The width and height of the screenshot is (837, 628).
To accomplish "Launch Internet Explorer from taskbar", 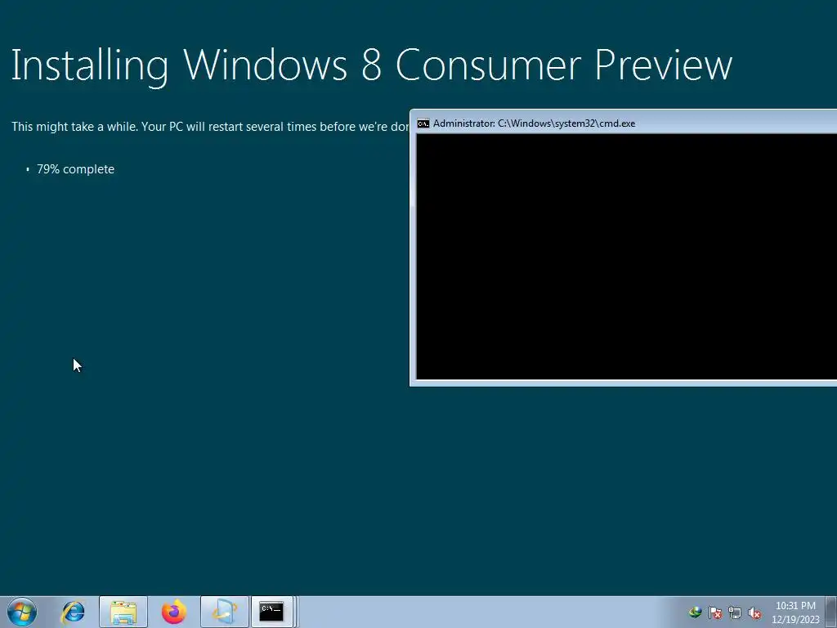I will click(73, 612).
